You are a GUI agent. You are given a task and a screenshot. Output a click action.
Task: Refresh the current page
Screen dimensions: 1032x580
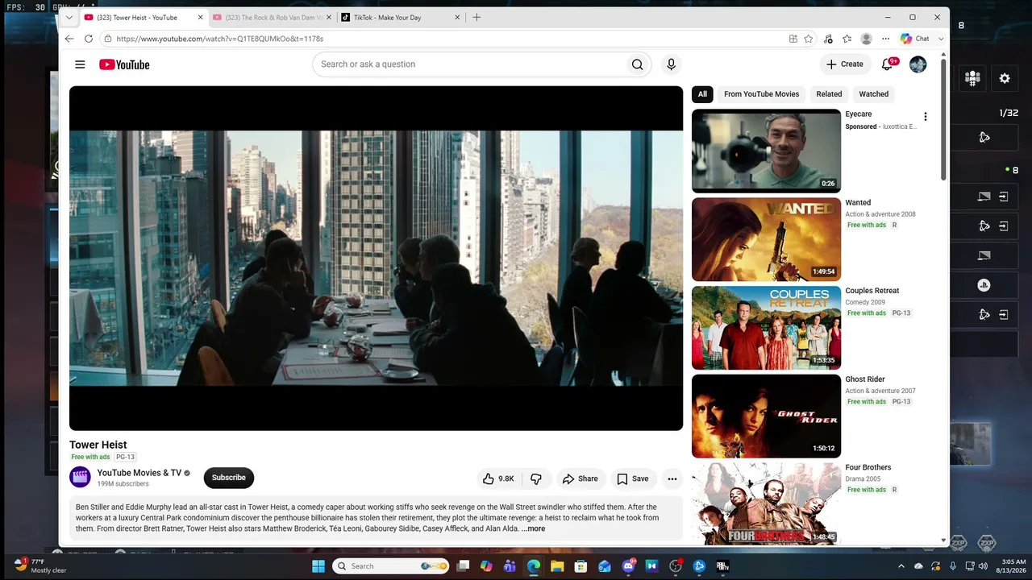click(x=89, y=39)
